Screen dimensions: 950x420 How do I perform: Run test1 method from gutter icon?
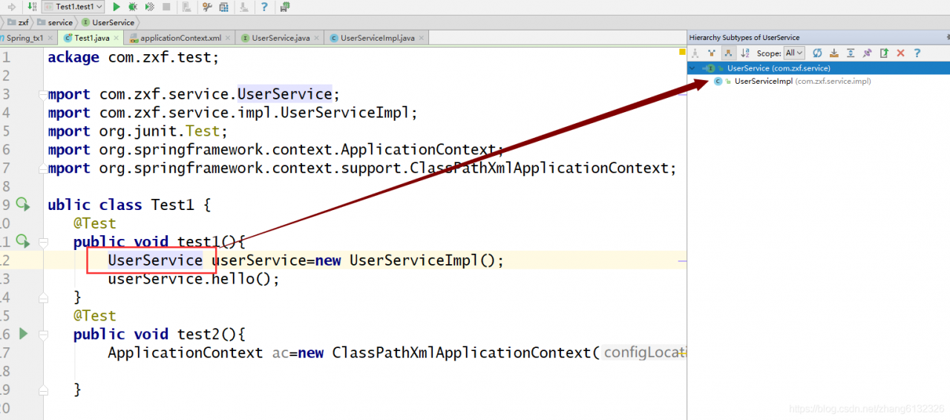(22, 240)
